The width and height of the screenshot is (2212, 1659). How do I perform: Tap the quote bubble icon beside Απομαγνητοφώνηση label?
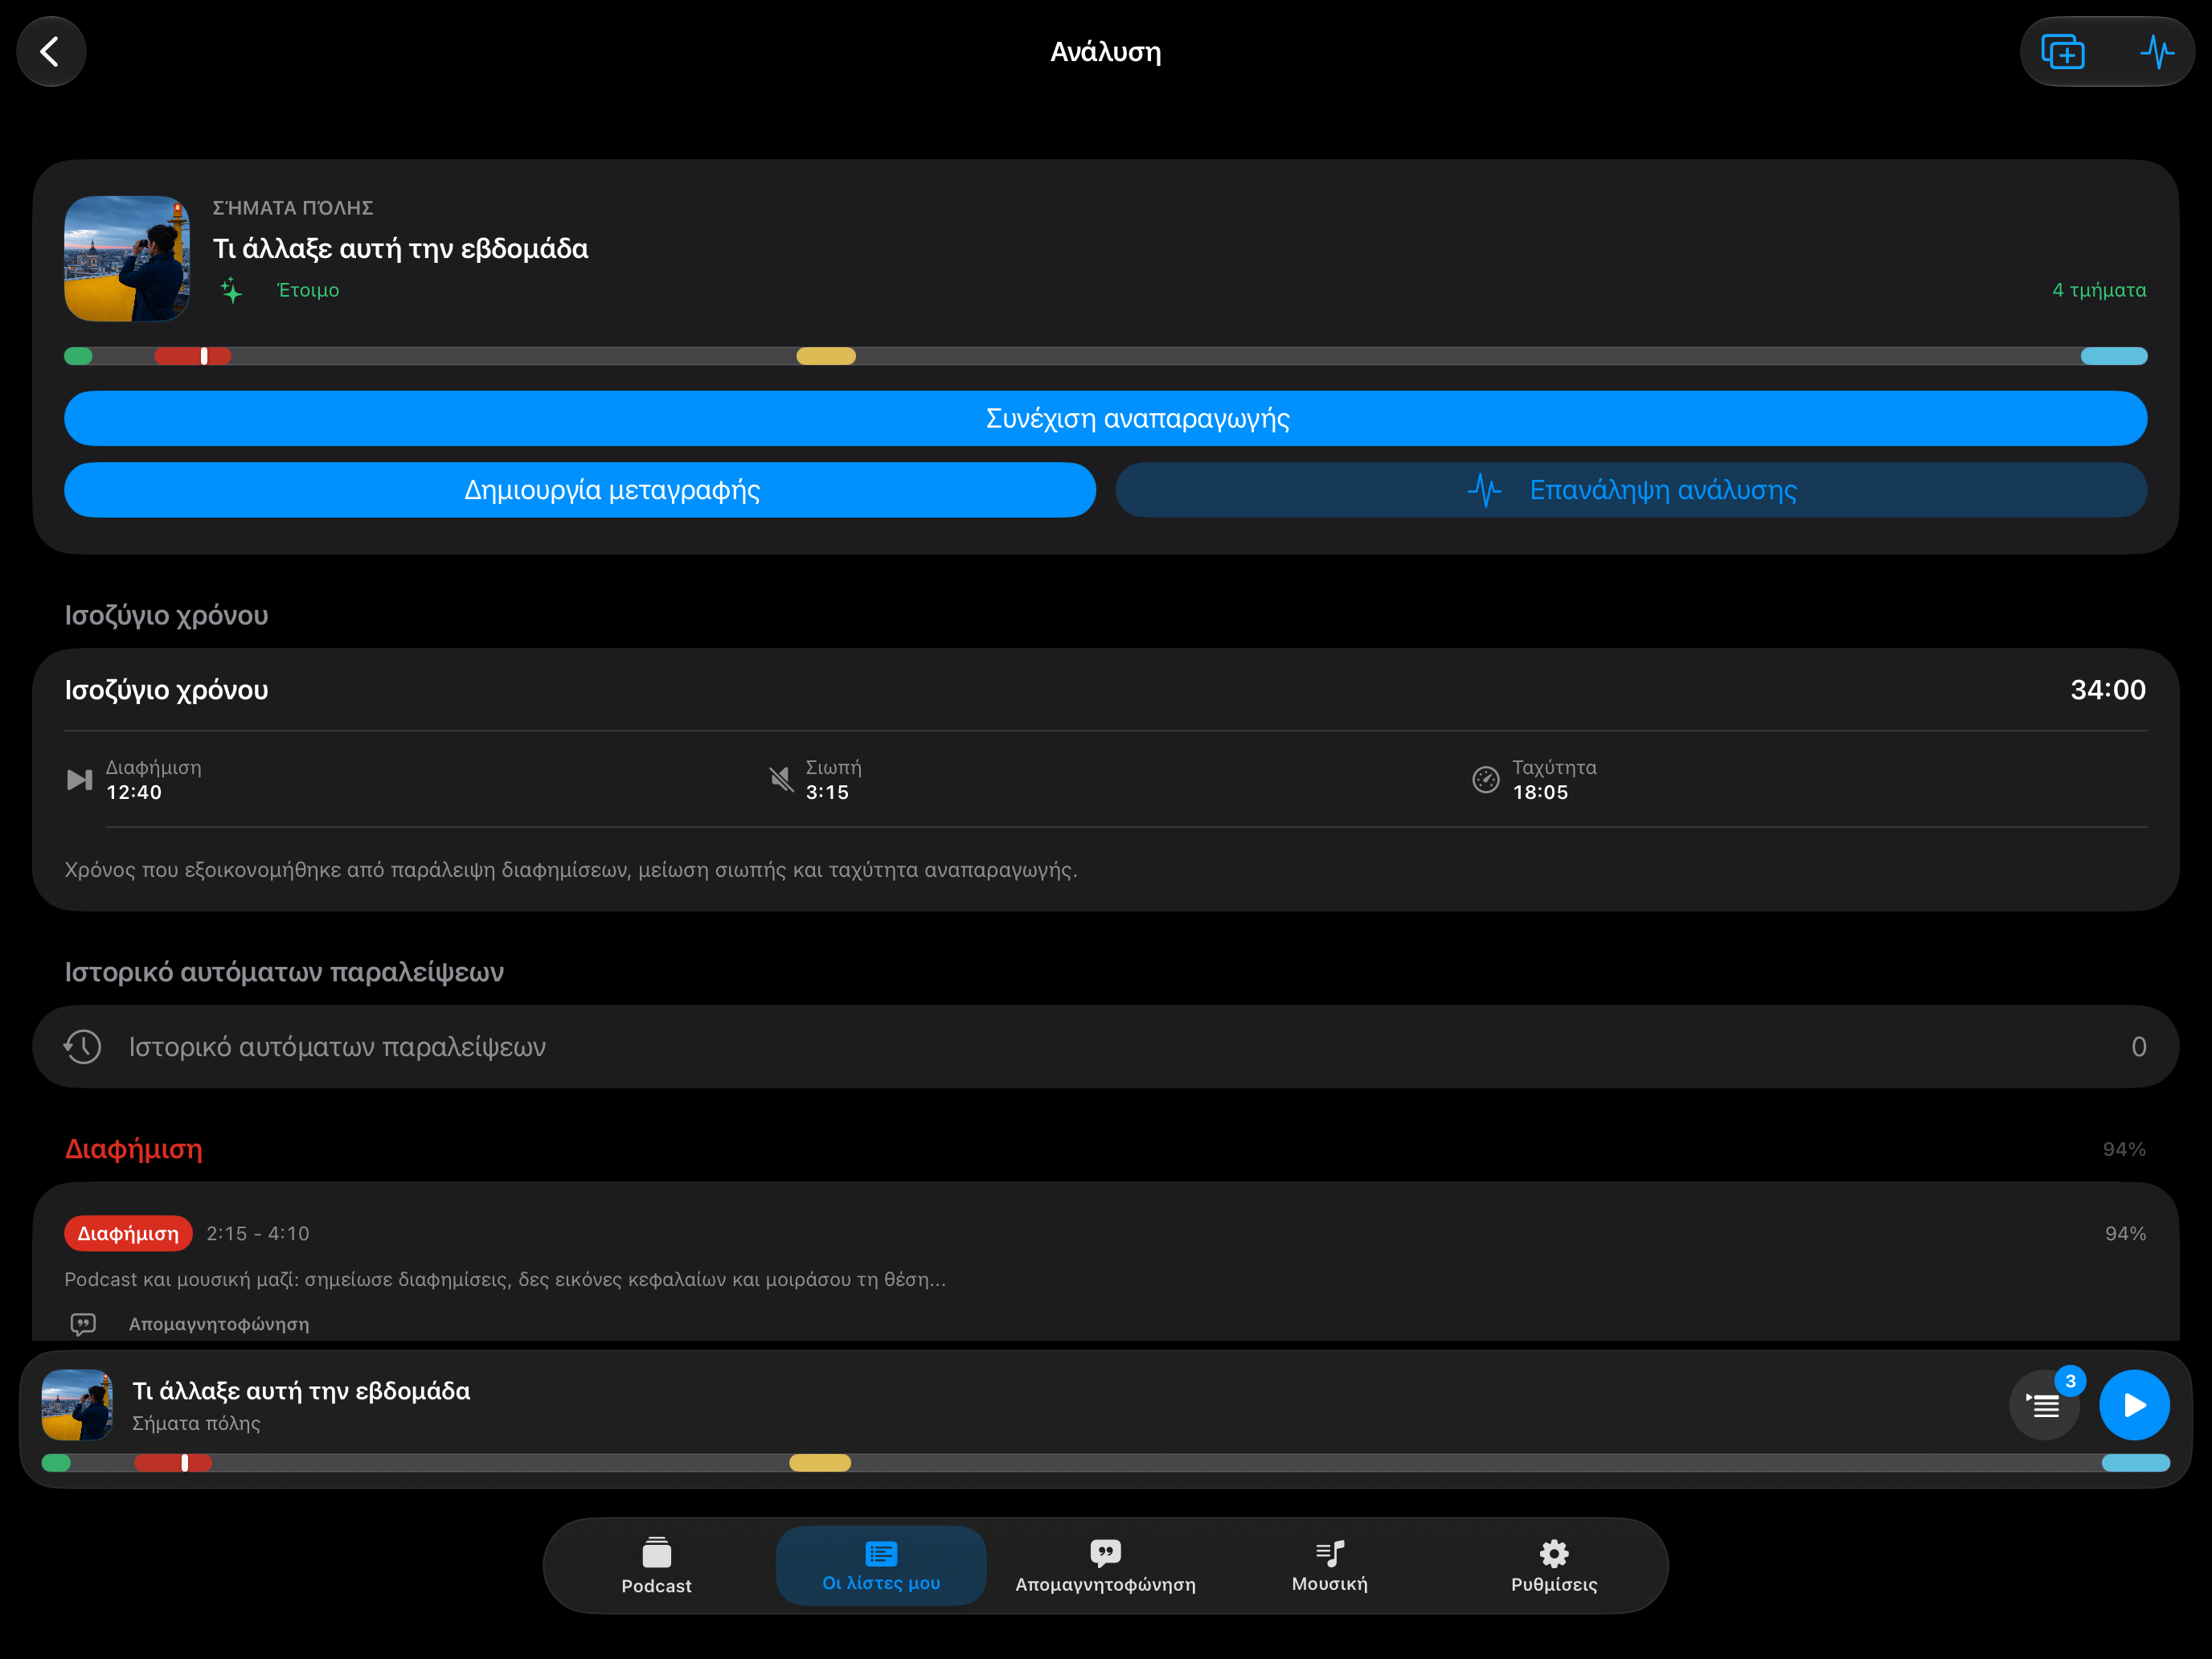tap(83, 1324)
